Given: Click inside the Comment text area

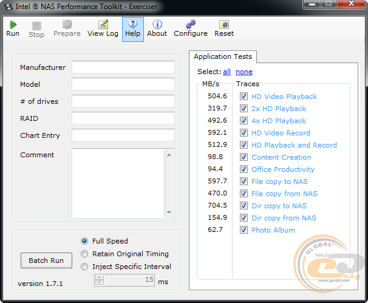Looking at the screenshot, I should [118, 183].
